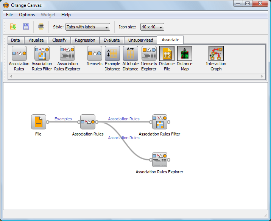Image resolution: width=271 pixels, height=221 pixels.
Task: Select the Associate tab
Action: [170, 40]
